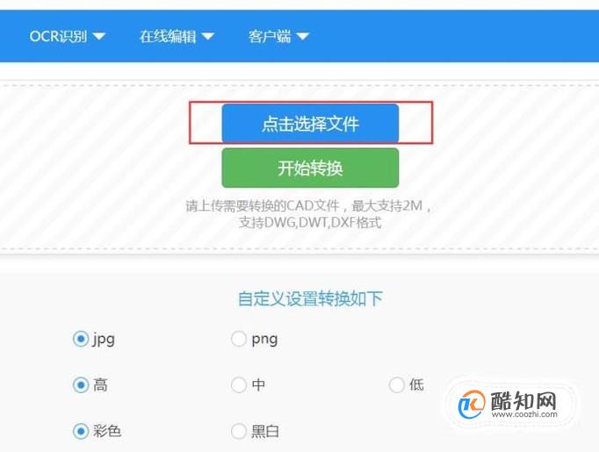599x452 pixels.
Task: Start conversion with 开始转换 button
Action: click(x=310, y=168)
